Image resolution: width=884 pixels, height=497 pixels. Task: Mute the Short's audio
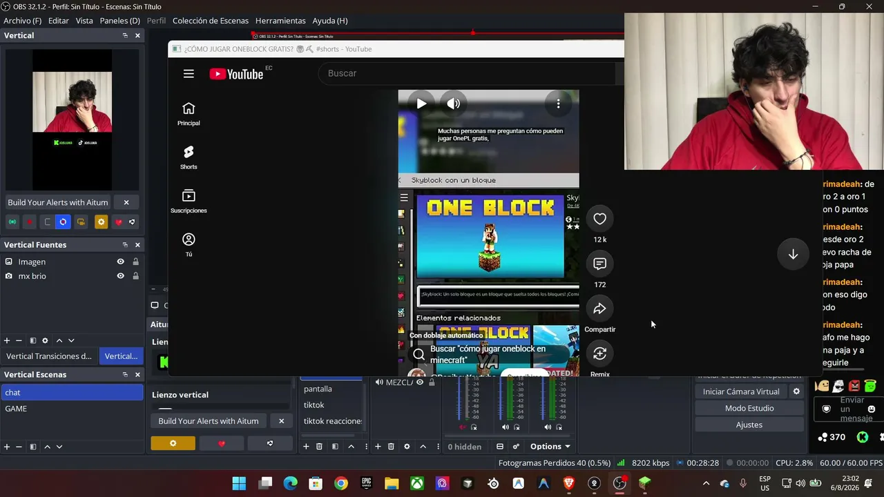453,104
